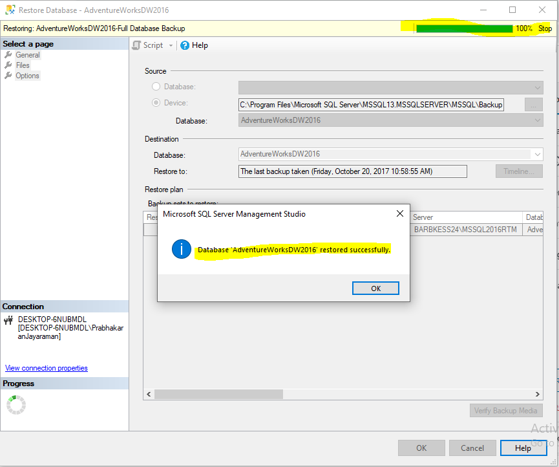The height and width of the screenshot is (467, 559).
Task: Switch to the Files page
Action: 23,65
